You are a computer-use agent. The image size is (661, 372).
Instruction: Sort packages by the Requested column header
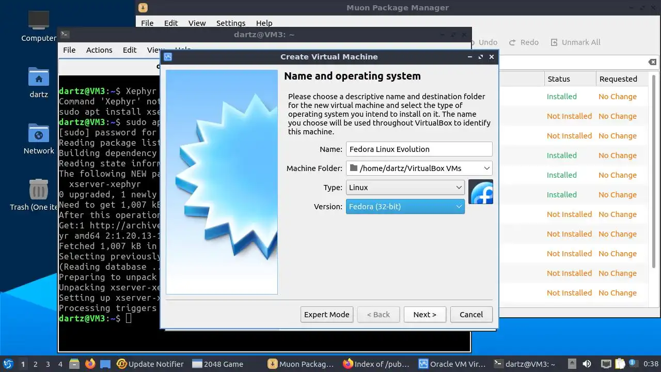coord(621,79)
